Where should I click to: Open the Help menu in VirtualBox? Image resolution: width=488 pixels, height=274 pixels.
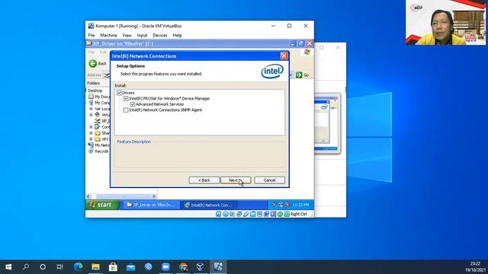pos(177,36)
